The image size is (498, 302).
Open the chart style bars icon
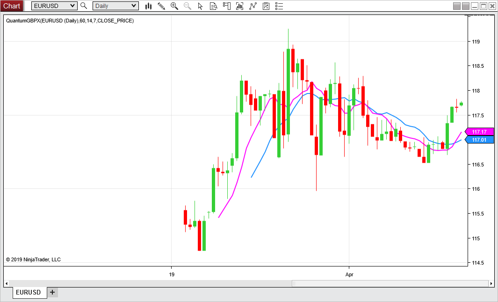point(148,6)
